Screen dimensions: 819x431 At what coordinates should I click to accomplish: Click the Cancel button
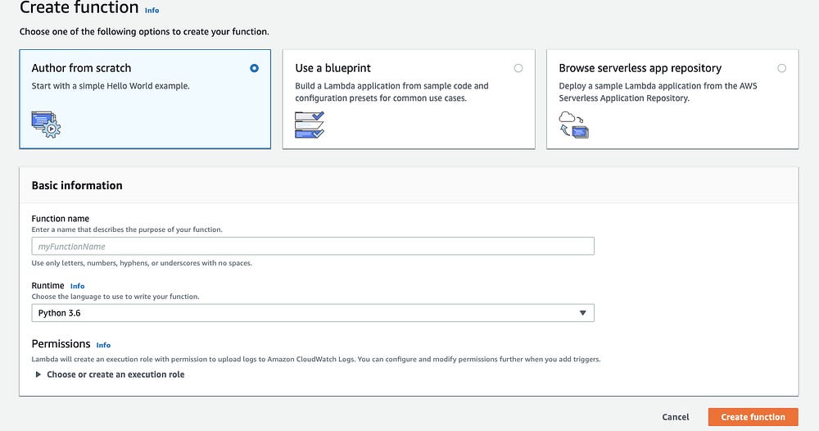click(x=676, y=417)
